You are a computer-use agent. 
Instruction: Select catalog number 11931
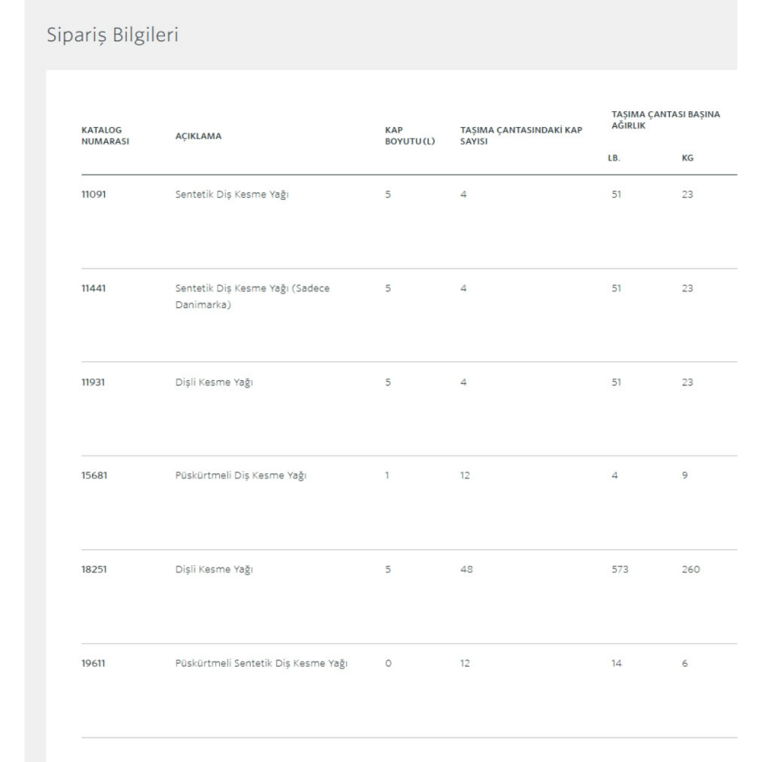click(x=94, y=382)
